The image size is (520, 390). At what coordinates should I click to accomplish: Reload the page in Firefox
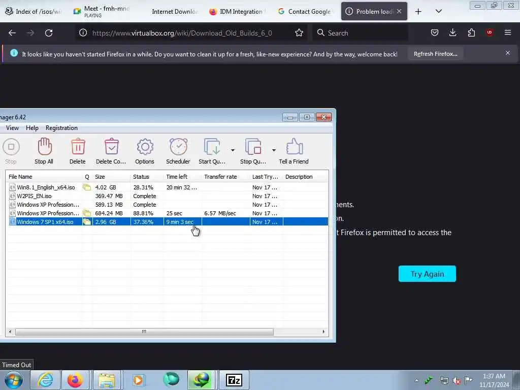[49, 33]
